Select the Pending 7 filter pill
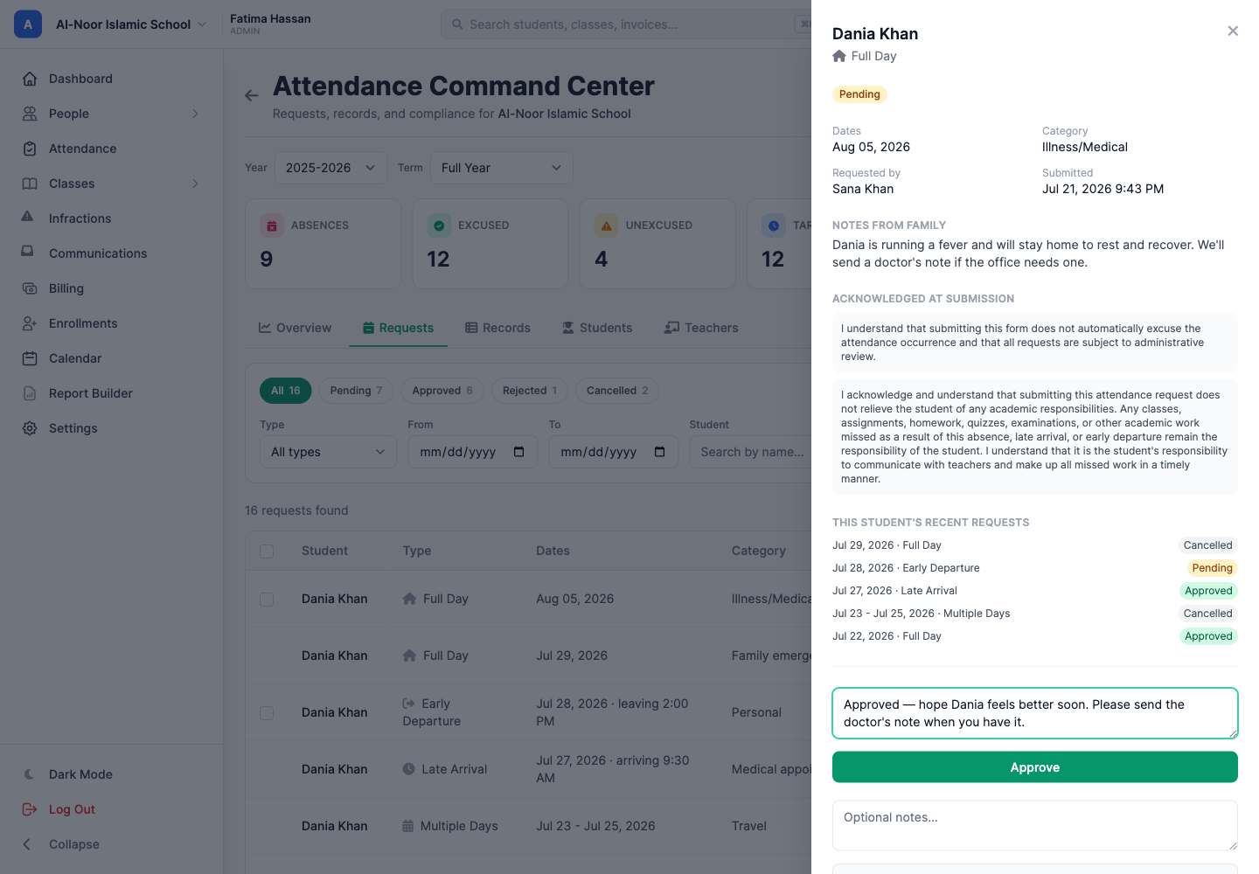 (x=356, y=391)
